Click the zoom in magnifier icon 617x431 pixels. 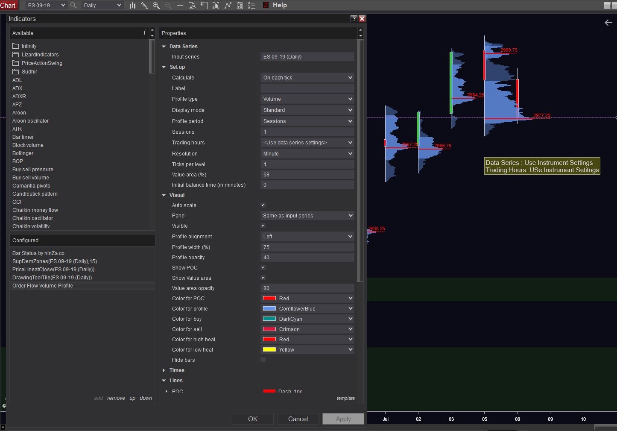point(156,5)
